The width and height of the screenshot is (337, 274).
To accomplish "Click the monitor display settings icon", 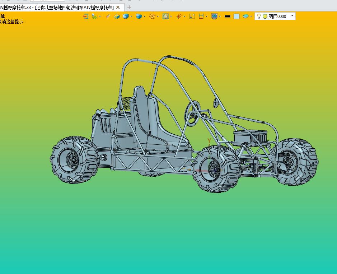I will 214,17.
